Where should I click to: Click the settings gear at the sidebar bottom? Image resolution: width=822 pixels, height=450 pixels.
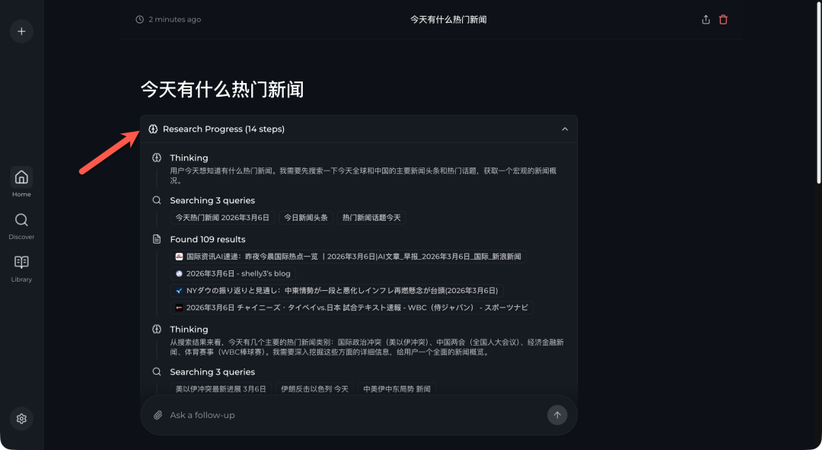tap(21, 418)
